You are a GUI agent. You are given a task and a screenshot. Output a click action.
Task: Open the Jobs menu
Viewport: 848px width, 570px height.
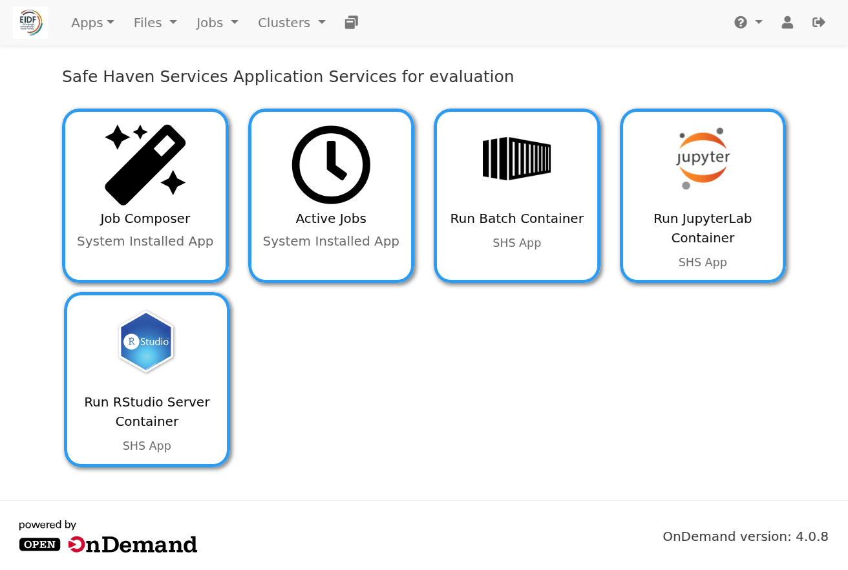217,23
